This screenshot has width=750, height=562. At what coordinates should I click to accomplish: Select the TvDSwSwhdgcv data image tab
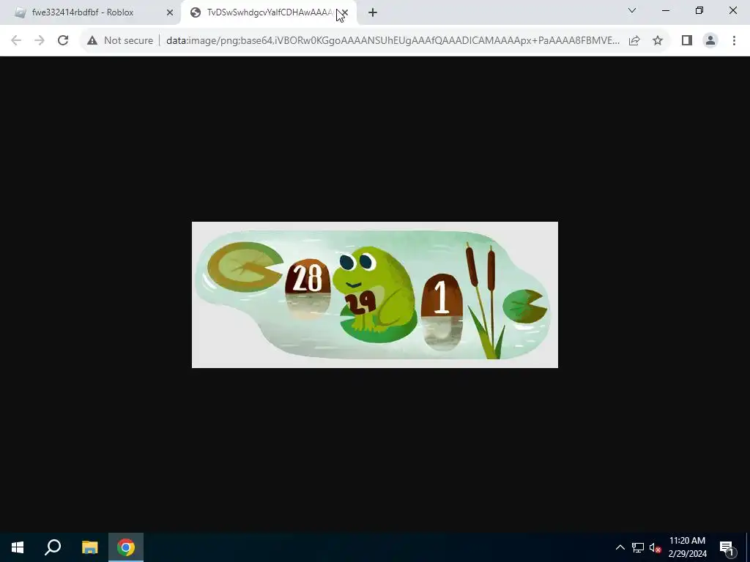click(x=270, y=12)
